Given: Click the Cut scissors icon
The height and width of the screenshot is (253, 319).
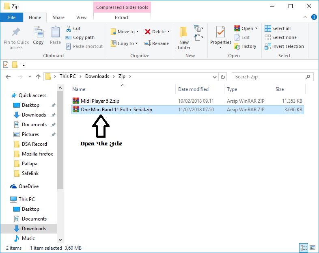Looking at the screenshot, I should (x=69, y=28).
